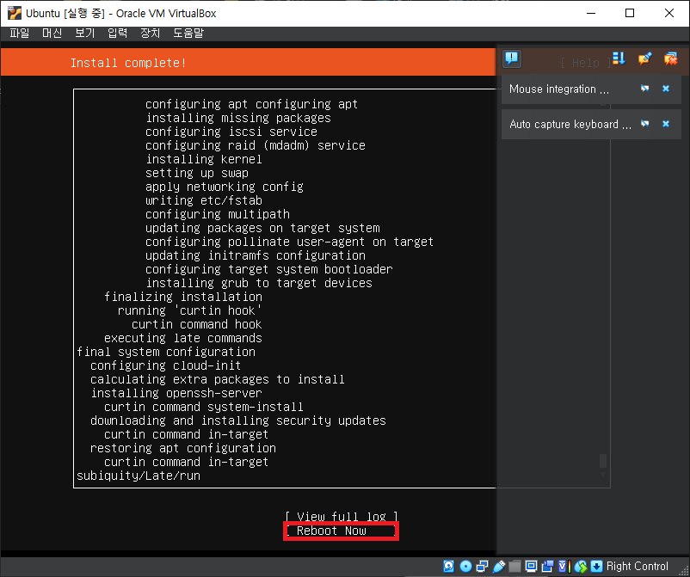The width and height of the screenshot is (690, 577).
Task: Open the 장치 (Devices) menu
Action: (x=150, y=33)
